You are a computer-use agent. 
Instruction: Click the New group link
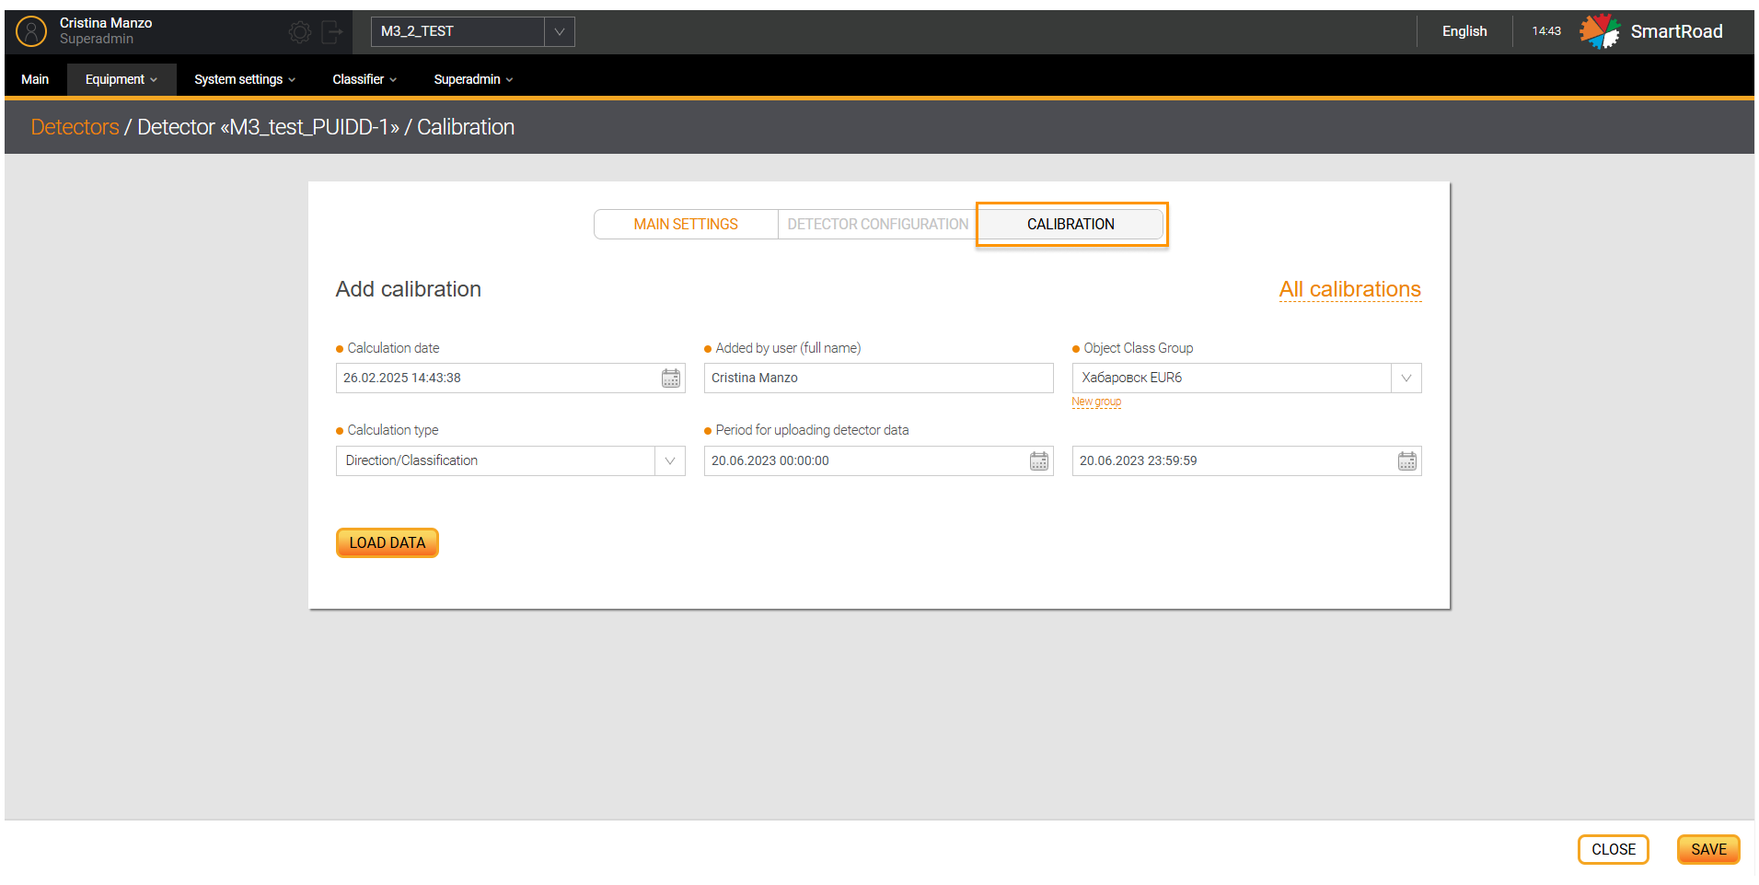click(x=1095, y=402)
